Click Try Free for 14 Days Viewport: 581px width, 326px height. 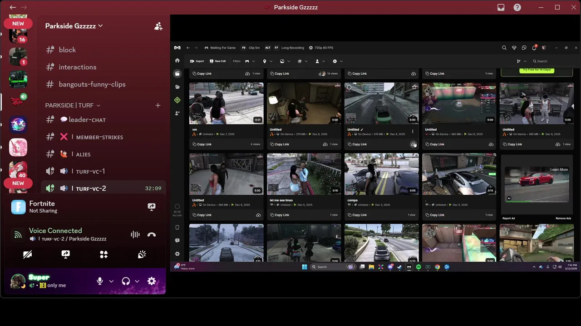537,70
